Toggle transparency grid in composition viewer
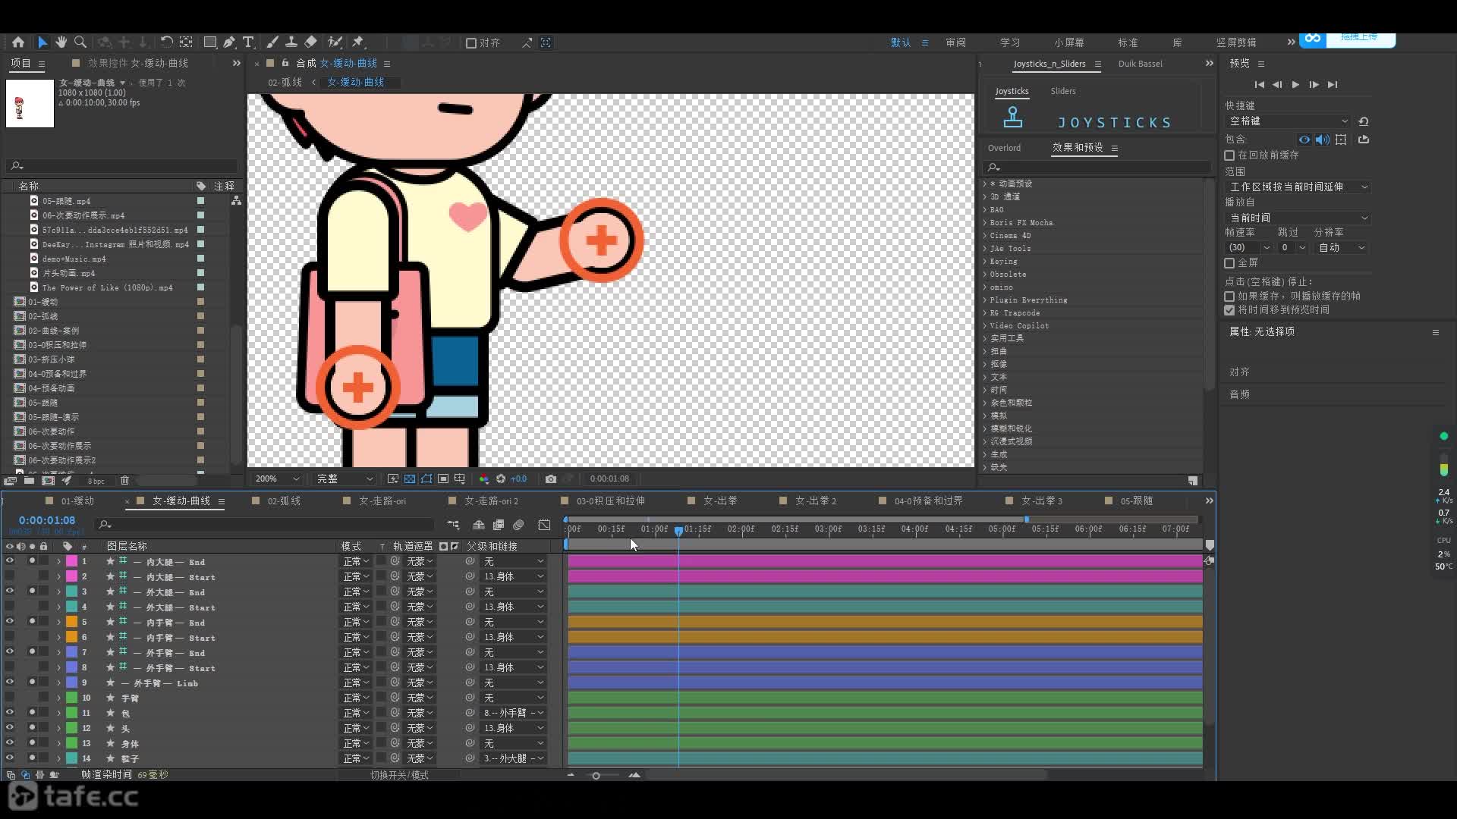Screen dimensions: 1457x819 pyautogui.click(x=410, y=479)
